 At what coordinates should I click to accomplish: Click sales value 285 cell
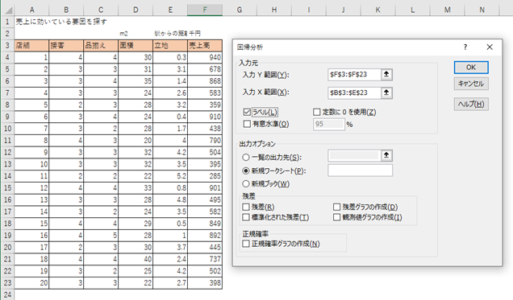pos(205,176)
